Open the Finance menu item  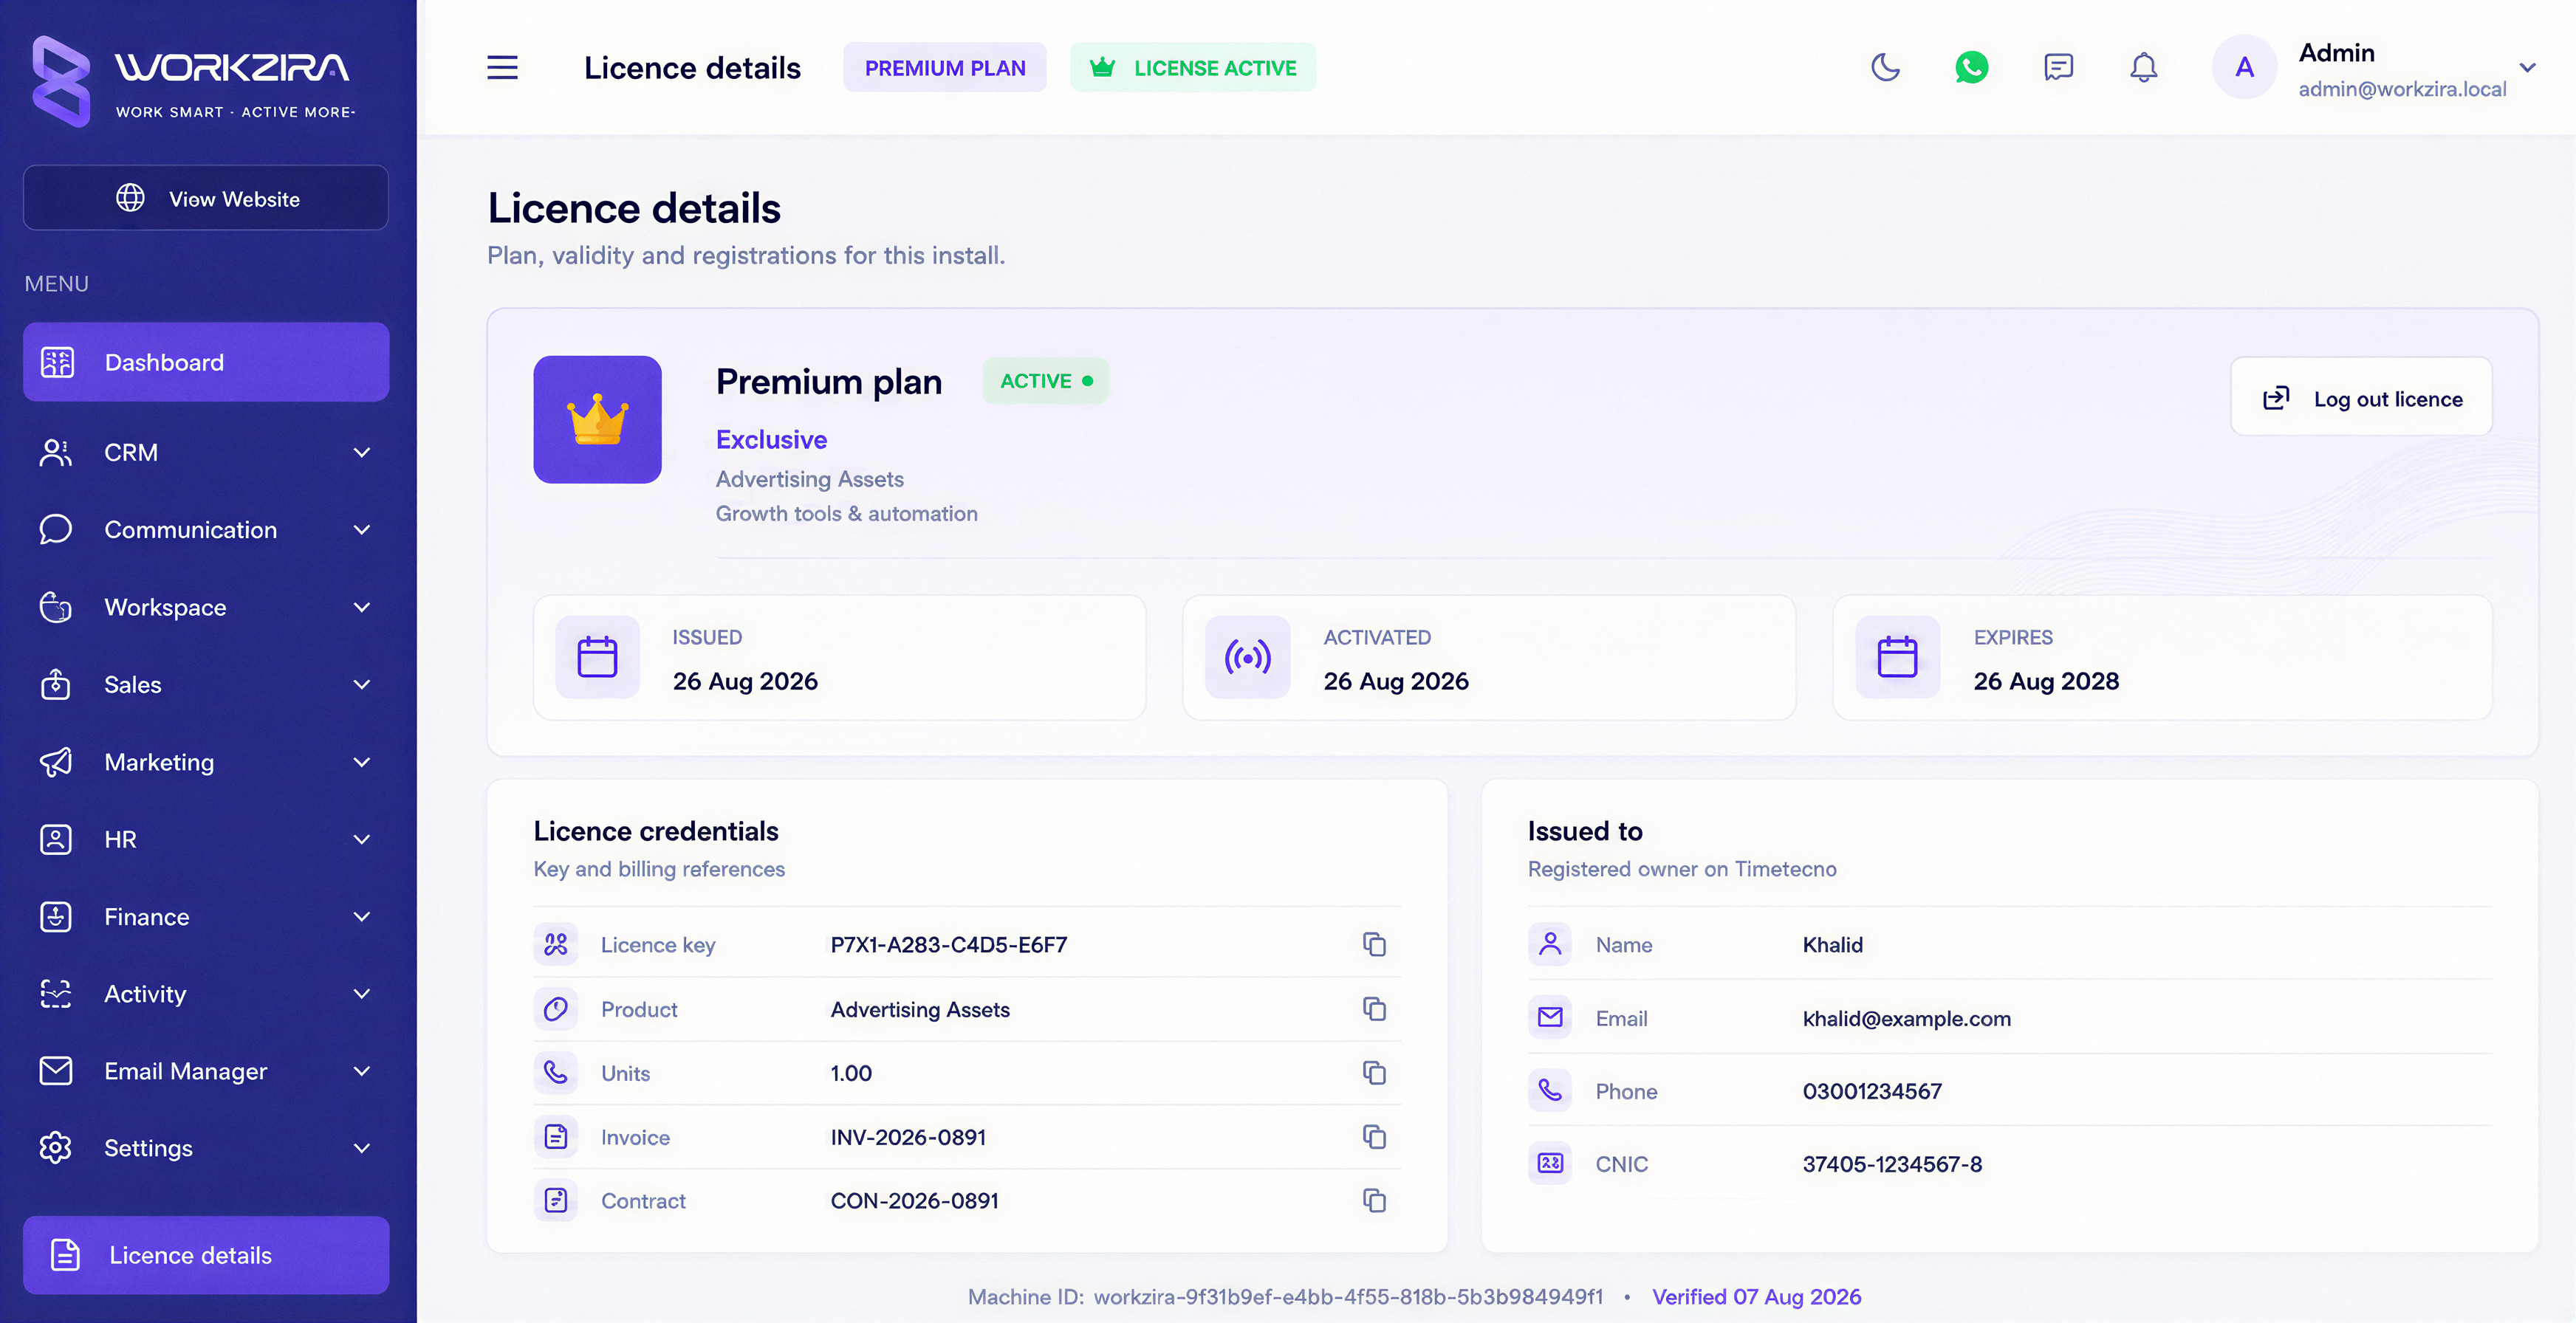206,916
